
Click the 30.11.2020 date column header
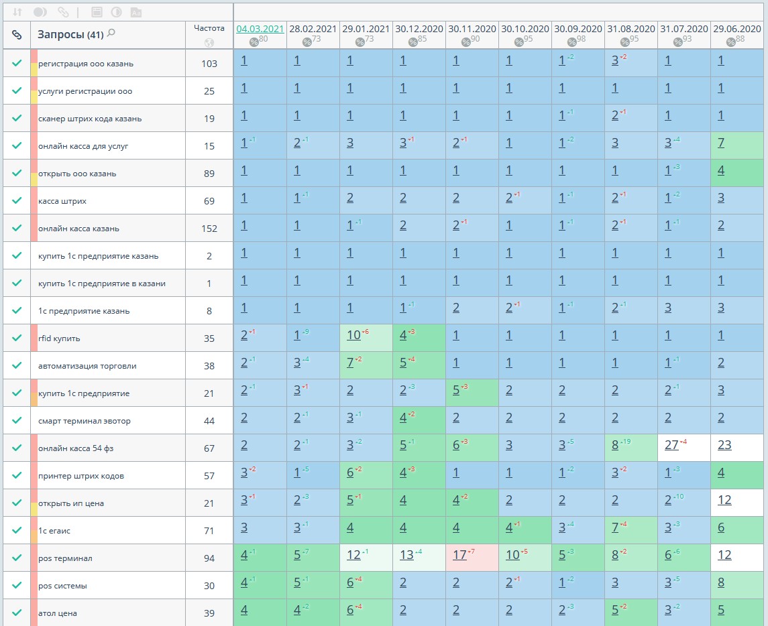(472, 29)
